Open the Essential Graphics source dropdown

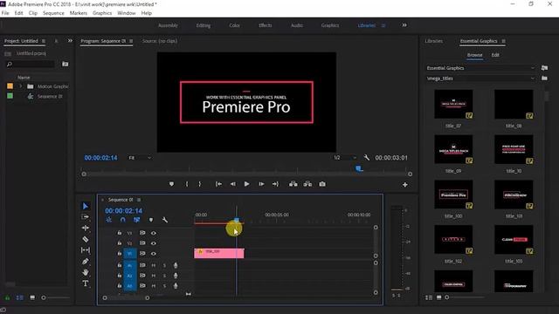tap(481, 68)
